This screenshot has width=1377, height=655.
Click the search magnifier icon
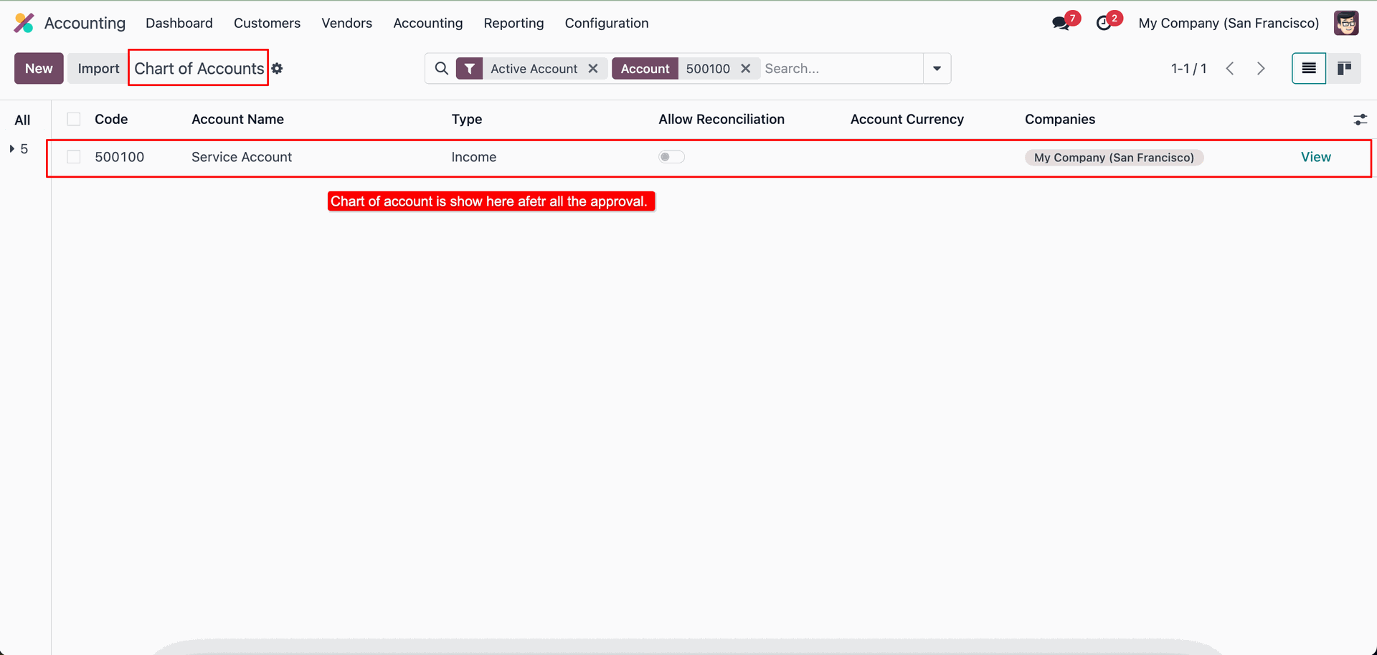(442, 69)
